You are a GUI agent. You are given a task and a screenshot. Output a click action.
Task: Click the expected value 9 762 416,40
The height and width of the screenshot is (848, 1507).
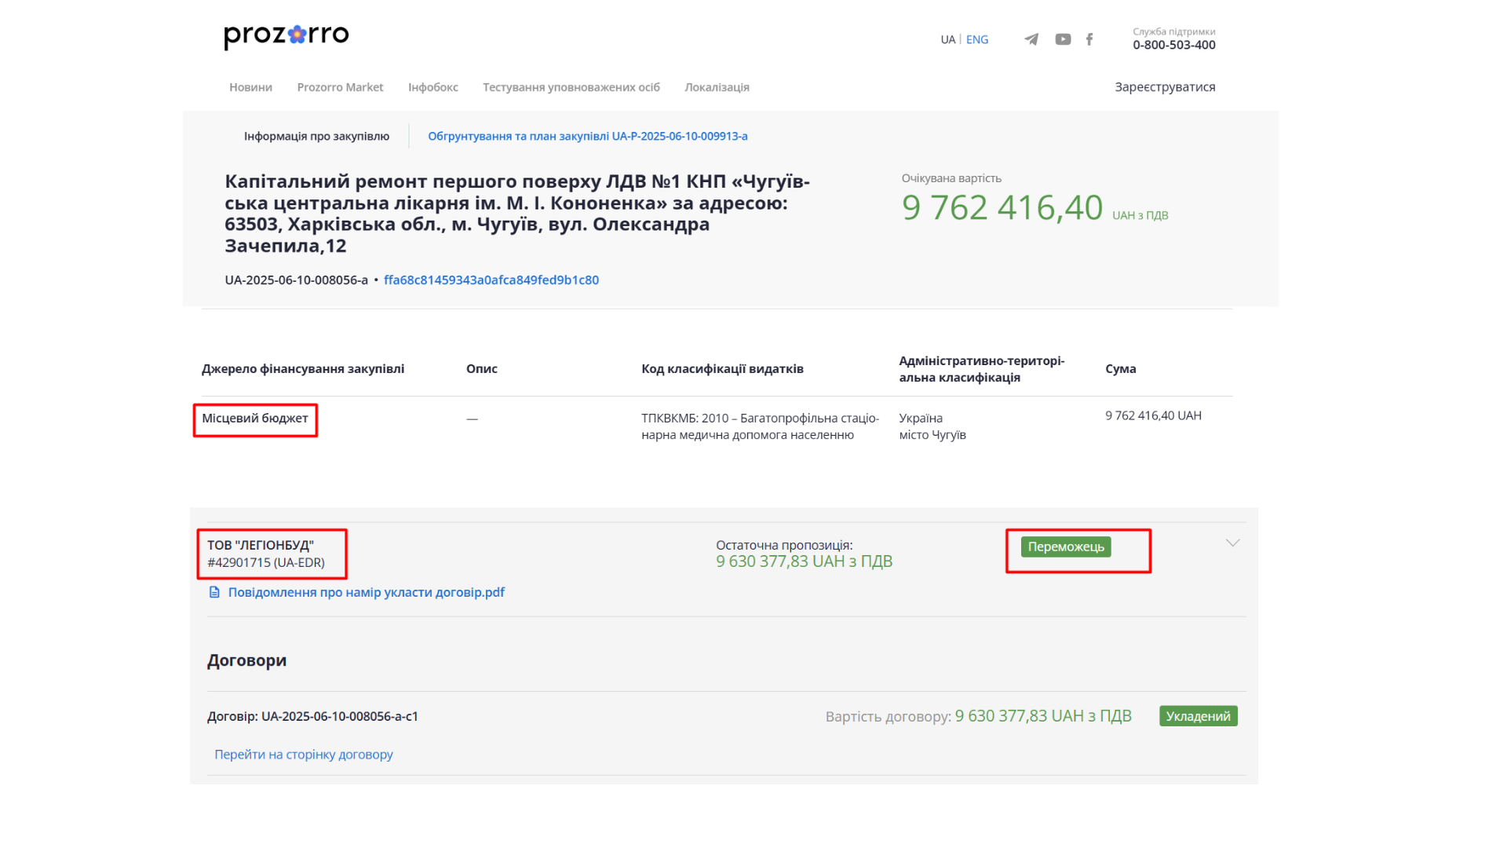coord(1002,207)
